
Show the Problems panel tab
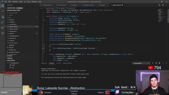click(x=44, y=63)
